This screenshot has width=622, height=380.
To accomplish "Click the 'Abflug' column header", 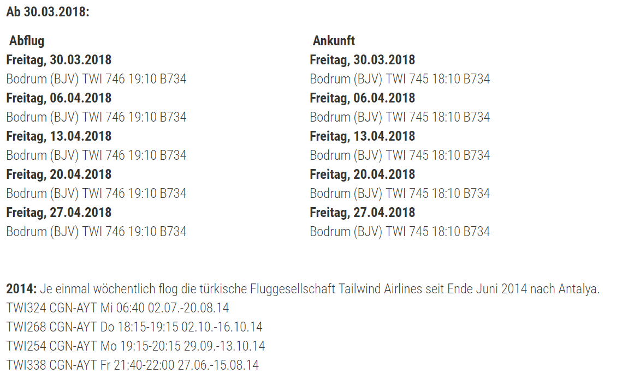I will [27, 41].
